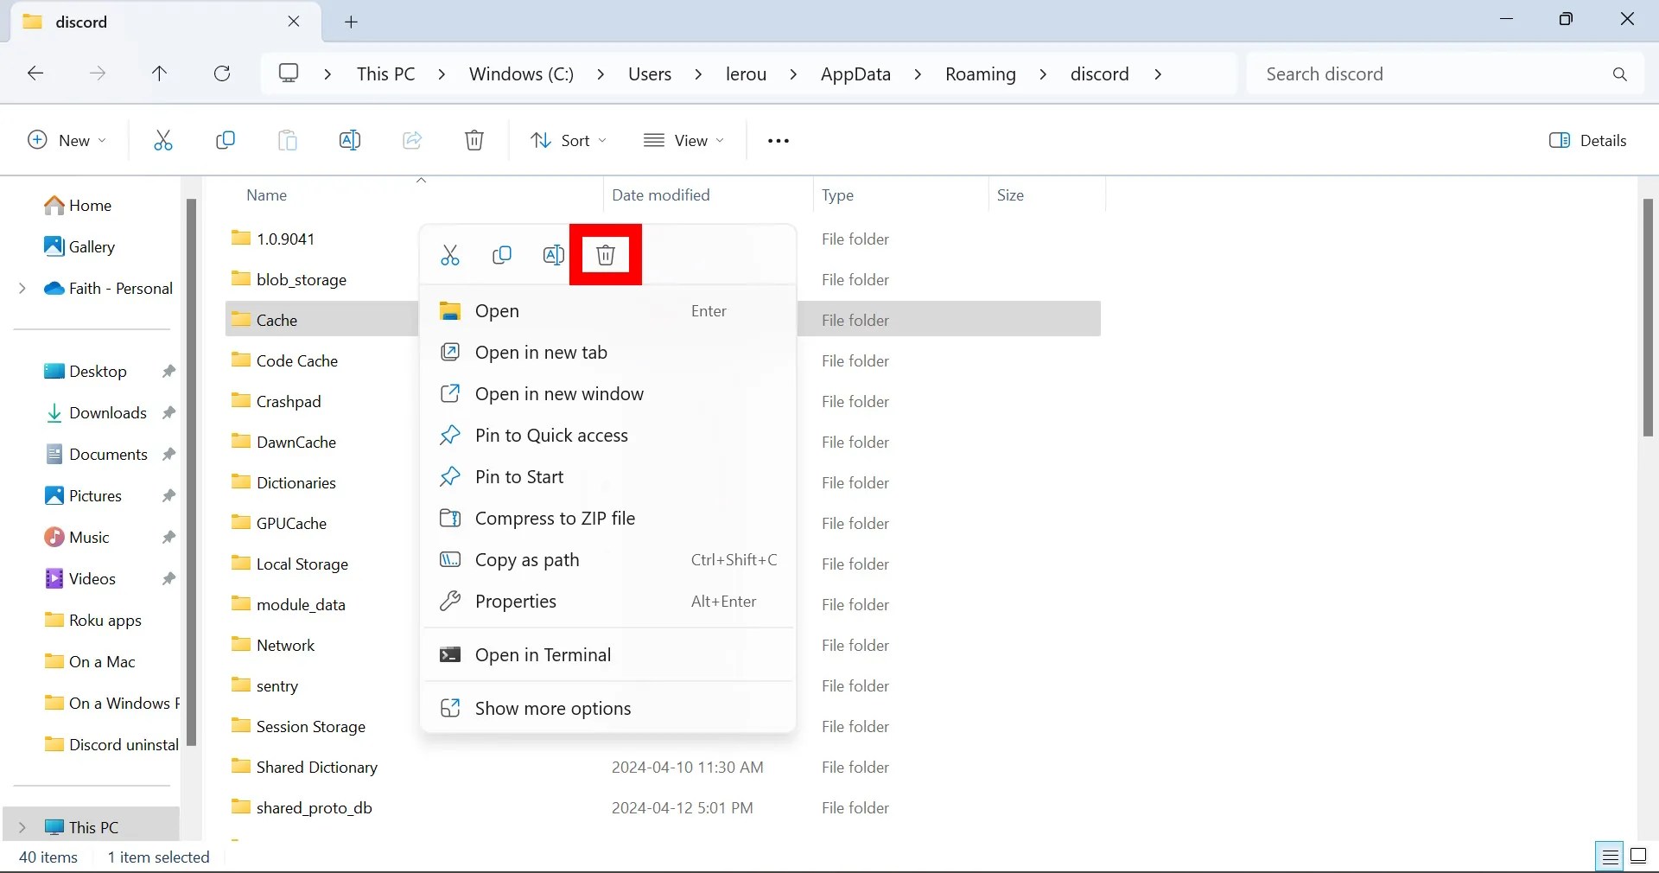Select the Cut icon in the toolbar
The width and height of the screenshot is (1659, 873).
click(162, 140)
